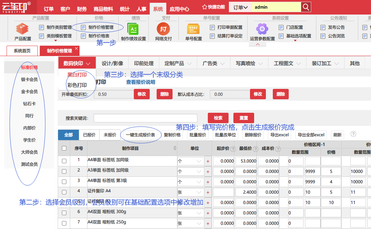Viewport: 371px width, 229px height.
Task: Check the box for row 7 A4双面 哑粉纸 250g
Action: tap(64, 223)
